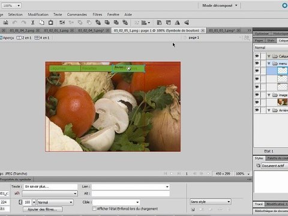Show more document tabs with double chevron
The width and height of the screenshot is (288, 216).
tap(249, 31)
